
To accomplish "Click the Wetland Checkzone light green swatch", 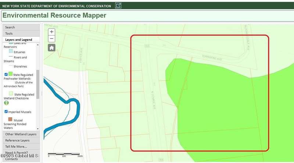I will pos(11,93).
